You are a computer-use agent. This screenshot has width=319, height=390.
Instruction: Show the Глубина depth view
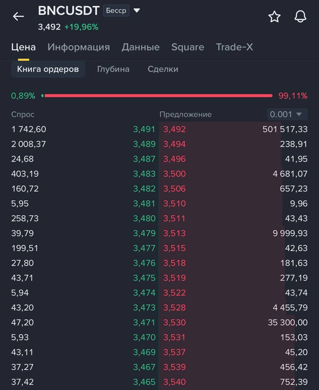click(113, 69)
